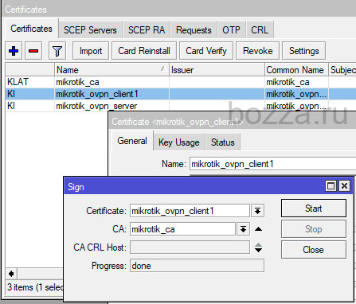Viewport: 356px width, 304px height.
Task: Open the CRL tab
Action: (260, 30)
